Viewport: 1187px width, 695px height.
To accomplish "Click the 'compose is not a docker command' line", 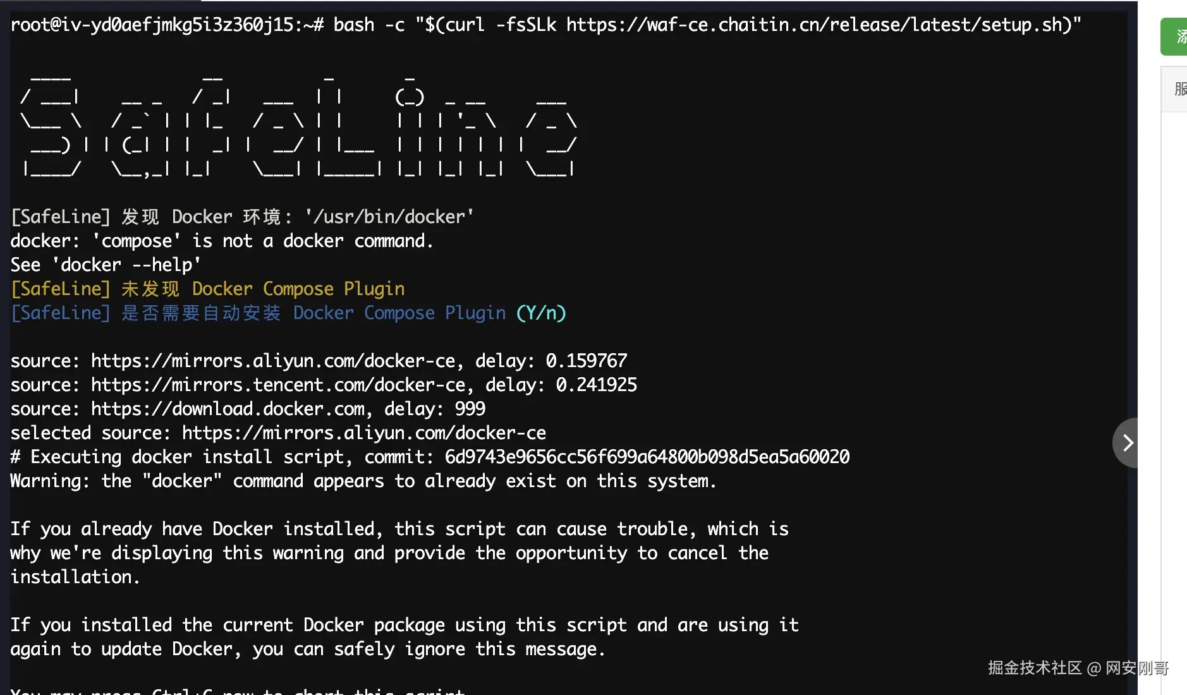I will (221, 241).
